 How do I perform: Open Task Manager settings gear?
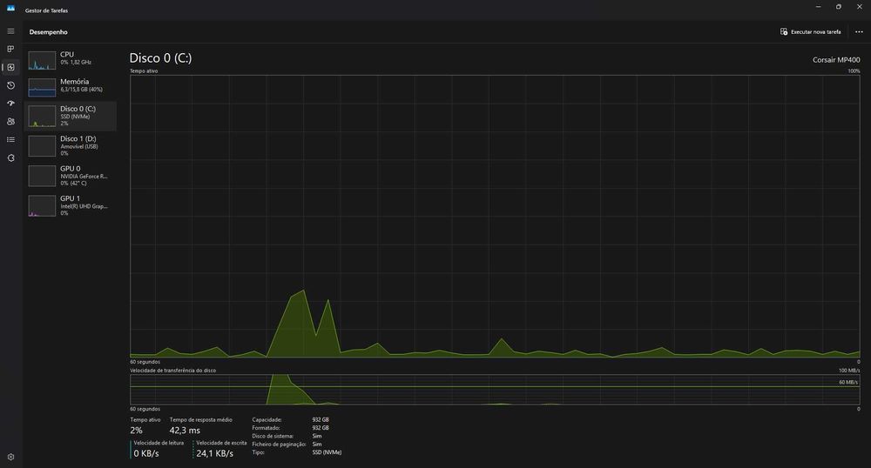(x=10, y=457)
